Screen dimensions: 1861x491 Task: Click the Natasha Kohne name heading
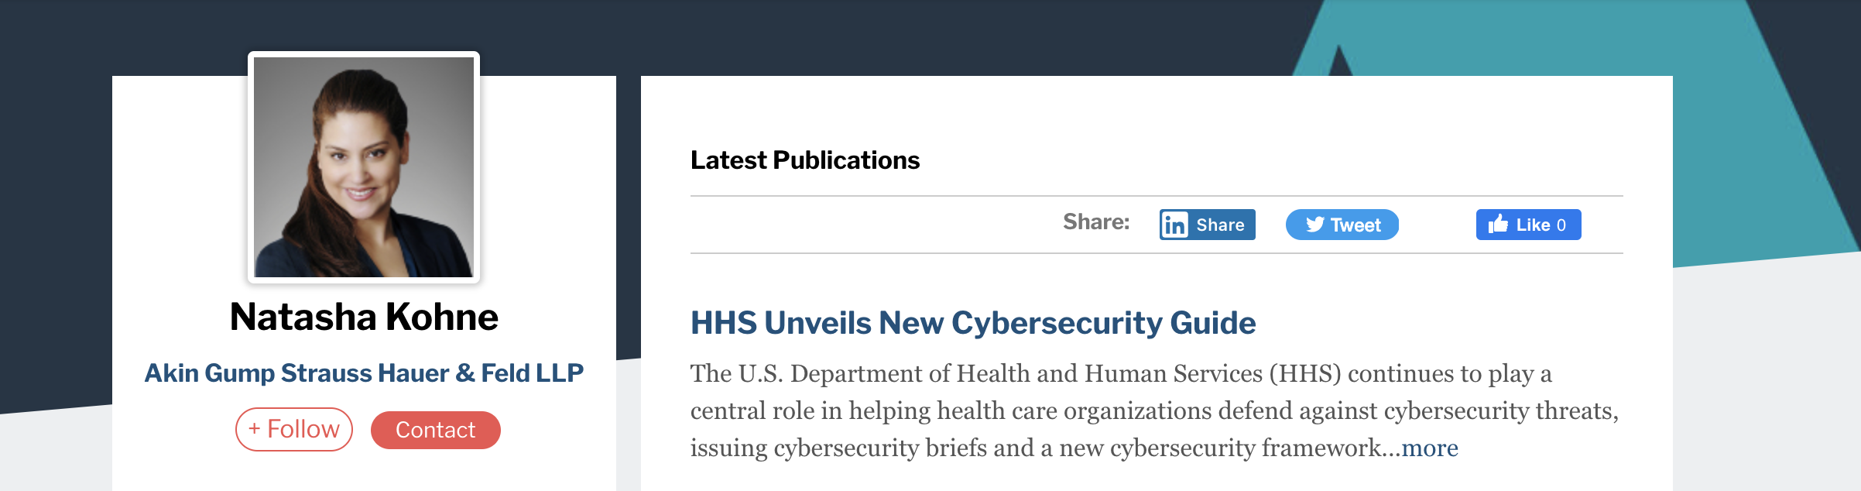coord(364,317)
